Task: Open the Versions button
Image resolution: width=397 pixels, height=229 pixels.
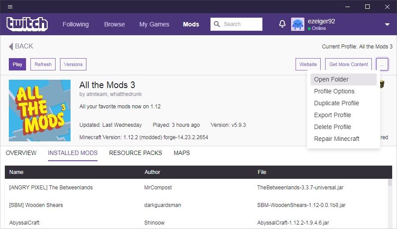Action: [73, 64]
